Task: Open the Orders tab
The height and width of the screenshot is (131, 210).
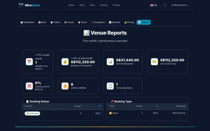Action: point(55,22)
